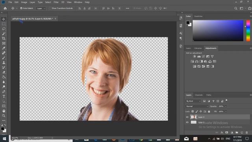Image resolution: width=252 pixels, height=142 pixels.
Task: Switch to the Paths tab
Action: [x=209, y=95]
